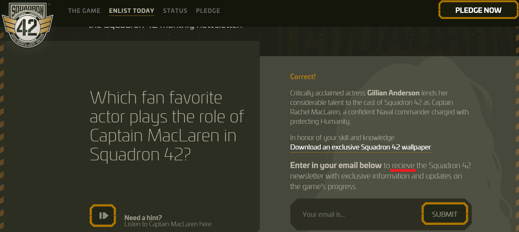519x232 pixels.
Task: Click the Squadron 42 logo badge
Action: 28,25
